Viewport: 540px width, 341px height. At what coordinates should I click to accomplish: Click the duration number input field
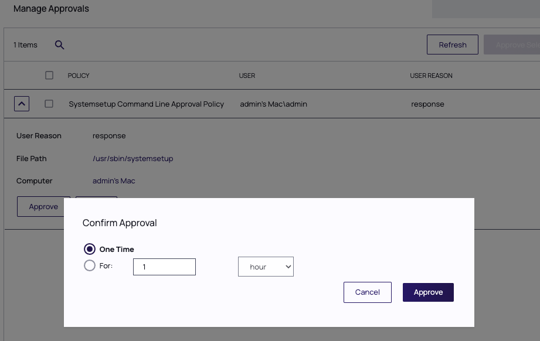164,267
